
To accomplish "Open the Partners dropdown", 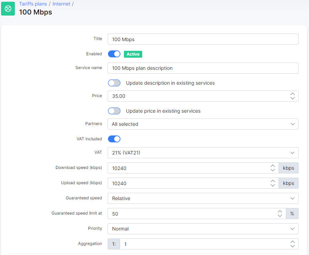I will (203, 124).
